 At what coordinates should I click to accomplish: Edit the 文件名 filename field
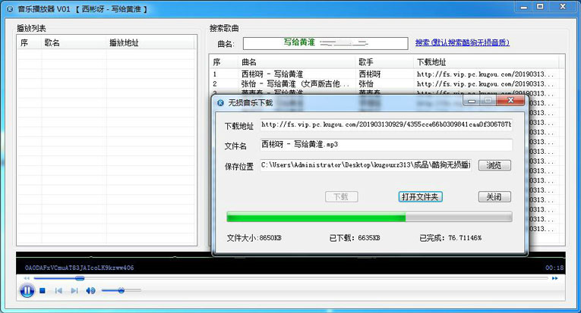pyautogui.click(x=386, y=145)
